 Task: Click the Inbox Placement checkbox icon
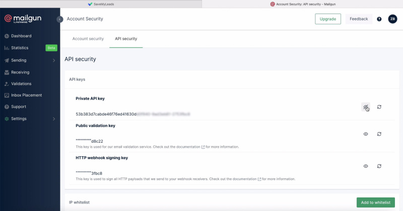pos(7,95)
